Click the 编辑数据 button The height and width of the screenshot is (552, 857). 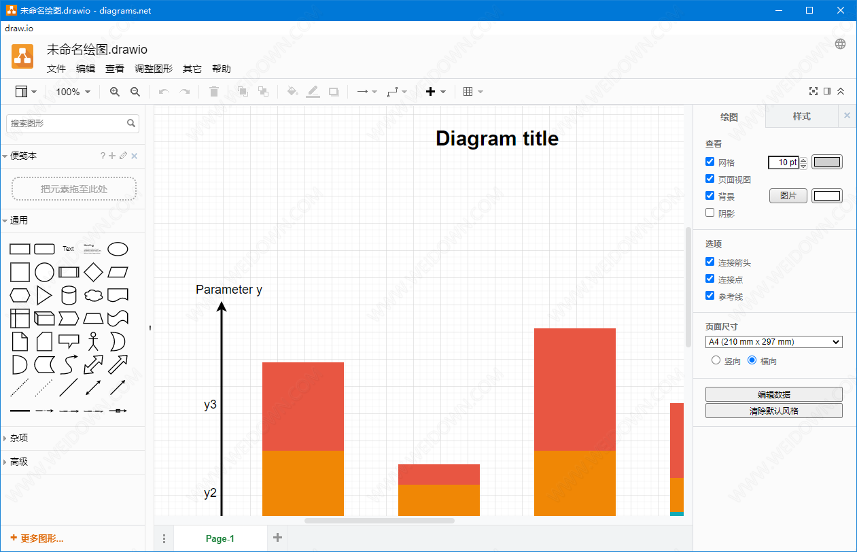point(774,394)
